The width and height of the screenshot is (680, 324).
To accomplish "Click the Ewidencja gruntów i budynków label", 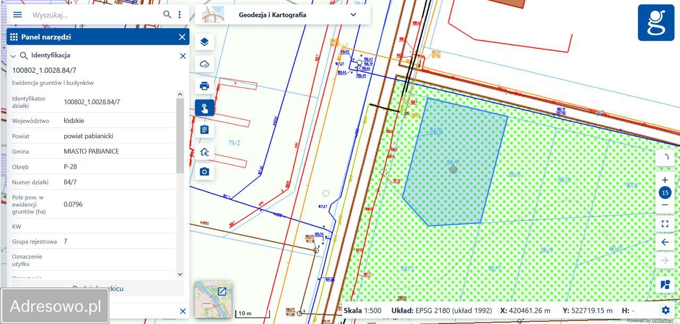I will pyautogui.click(x=53, y=83).
